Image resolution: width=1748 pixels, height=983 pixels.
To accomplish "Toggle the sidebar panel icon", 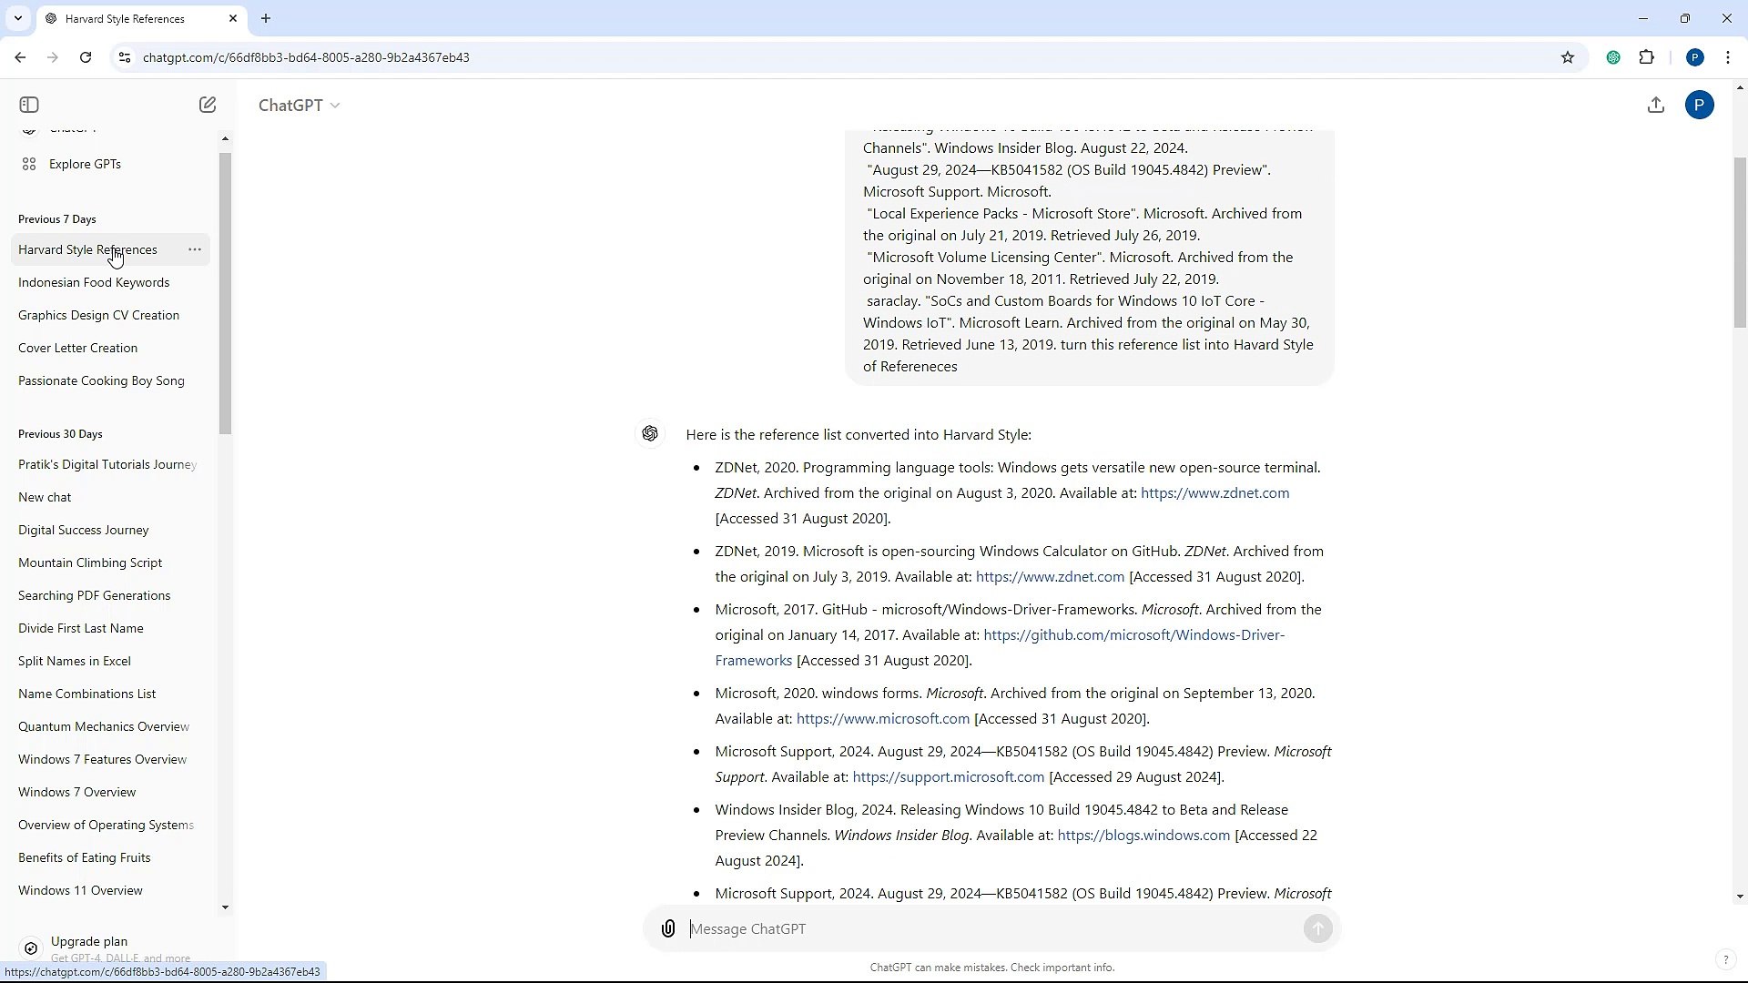I will [x=29, y=105].
